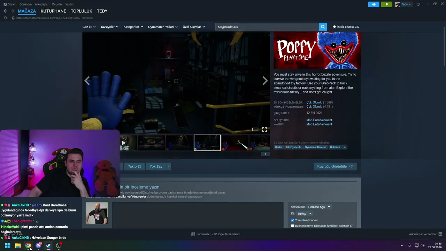Click the back navigation arrow in Steam
The height and width of the screenshot is (251, 446).
(x=5, y=11)
